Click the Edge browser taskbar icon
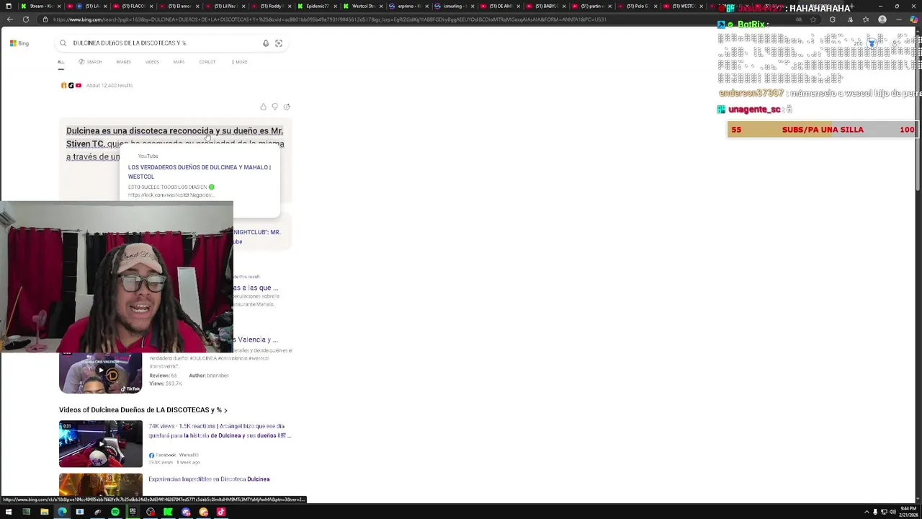 (x=62, y=512)
